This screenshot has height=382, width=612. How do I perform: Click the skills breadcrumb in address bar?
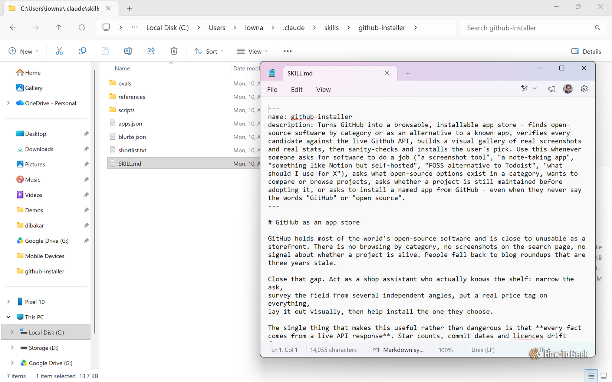[332, 28]
